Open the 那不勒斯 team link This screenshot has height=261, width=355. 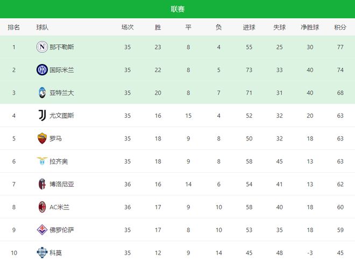tap(62, 47)
